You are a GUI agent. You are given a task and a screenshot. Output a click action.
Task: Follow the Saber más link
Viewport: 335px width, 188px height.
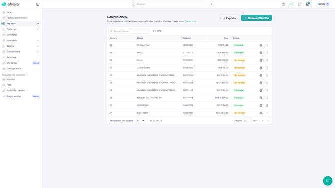190,21
